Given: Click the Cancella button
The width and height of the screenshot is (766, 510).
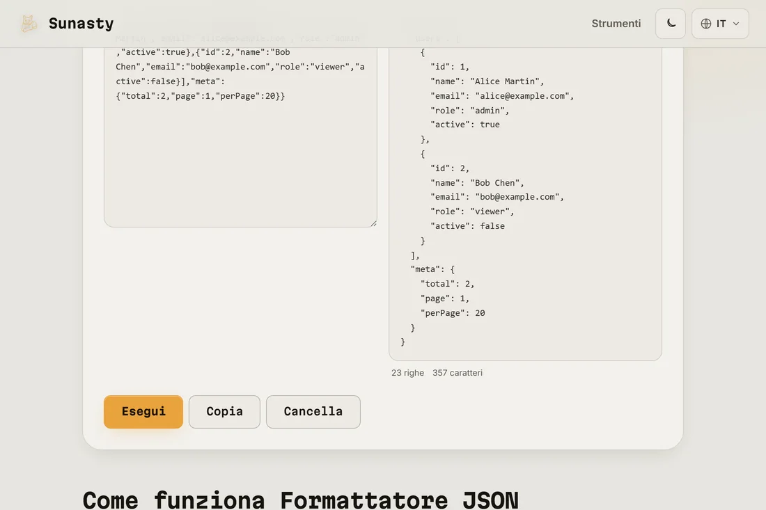Looking at the screenshot, I should point(313,411).
